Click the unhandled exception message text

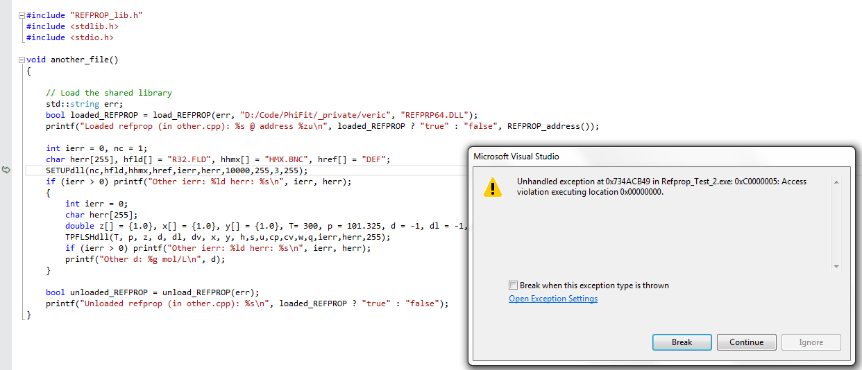(x=661, y=186)
